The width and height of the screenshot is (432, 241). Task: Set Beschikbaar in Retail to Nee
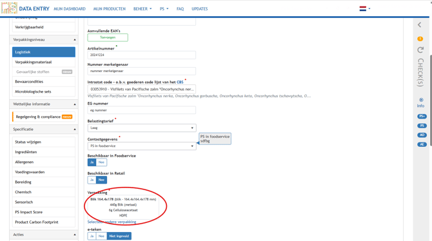coord(101,180)
